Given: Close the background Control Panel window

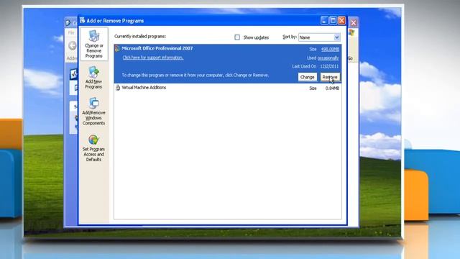Looking at the screenshot, I should click(354, 22).
